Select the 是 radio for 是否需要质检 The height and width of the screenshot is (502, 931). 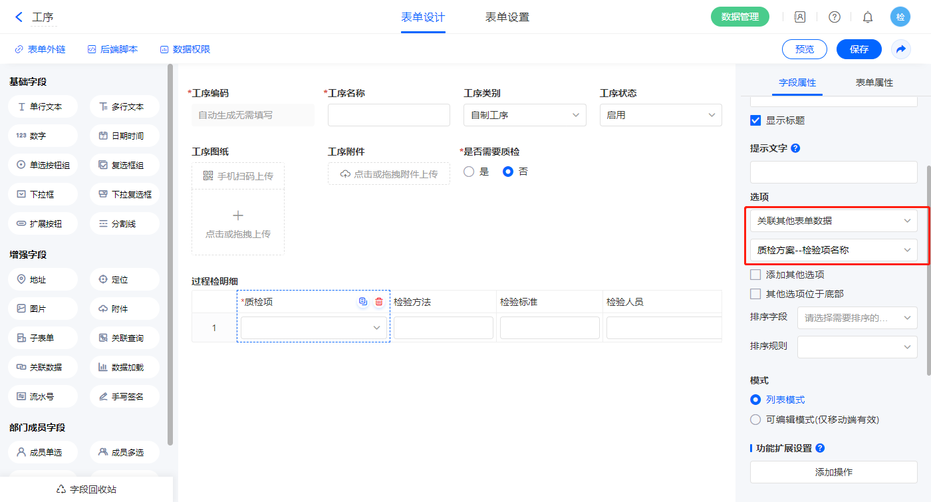(469, 172)
